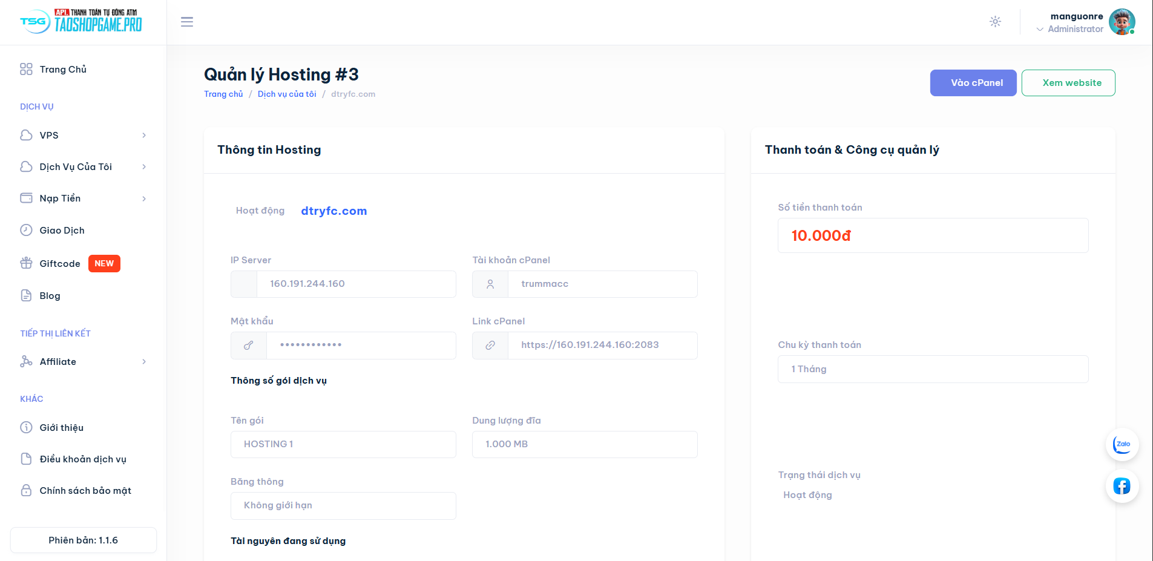Image resolution: width=1153 pixels, height=561 pixels.
Task: Click the hamburger menu icon
Action: pyautogui.click(x=187, y=22)
